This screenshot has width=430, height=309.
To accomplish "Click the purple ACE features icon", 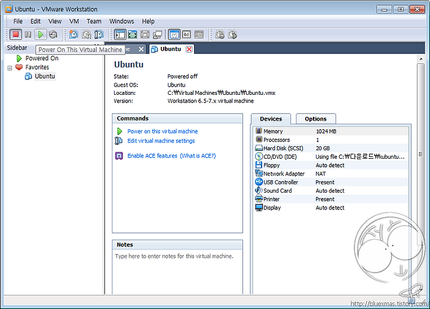I will tap(119, 156).
